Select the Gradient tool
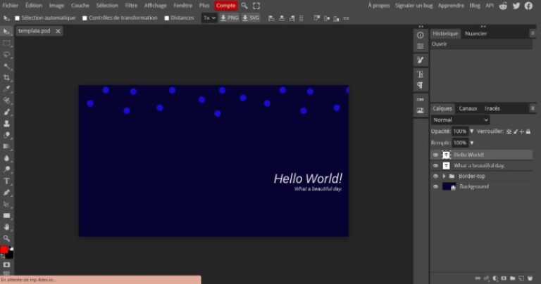The image size is (541, 284). click(x=6, y=146)
